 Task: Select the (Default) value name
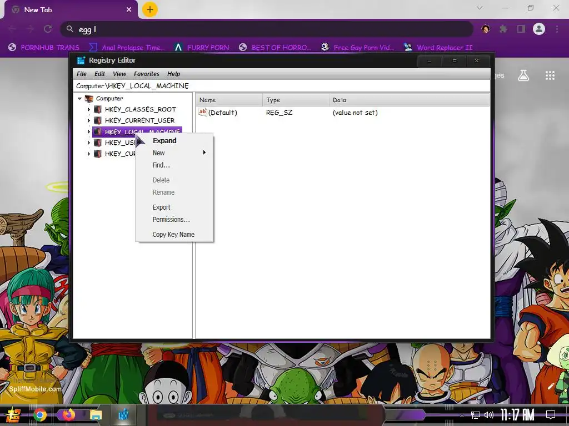[x=222, y=113]
